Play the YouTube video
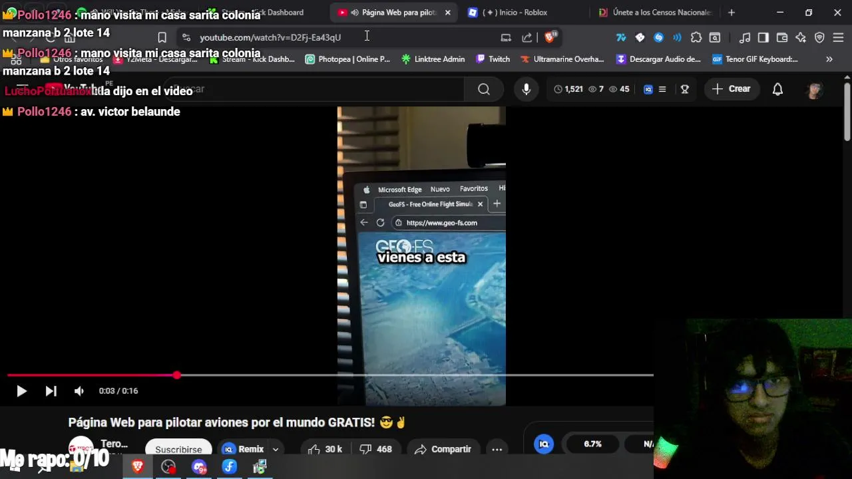 pyautogui.click(x=21, y=391)
